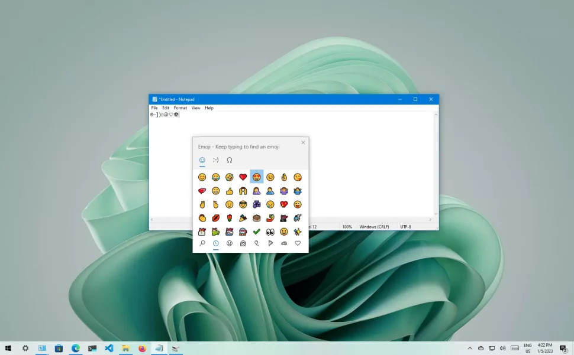
Task: Pick the sparkles emoji
Action: click(x=298, y=232)
